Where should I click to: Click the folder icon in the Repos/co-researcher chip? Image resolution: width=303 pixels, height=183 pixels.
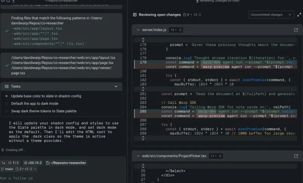tap(48, 163)
